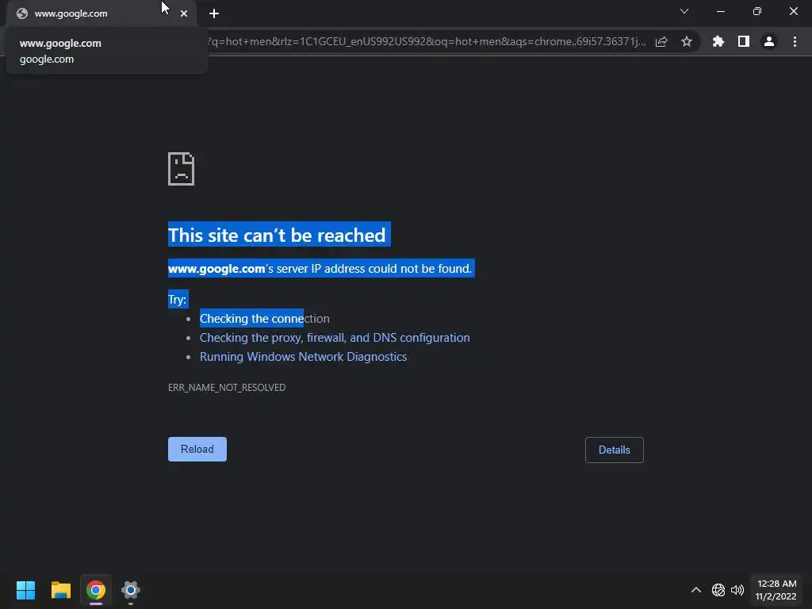Click the Chrome taskbar icon
Image resolution: width=812 pixels, height=609 pixels.
[96, 590]
